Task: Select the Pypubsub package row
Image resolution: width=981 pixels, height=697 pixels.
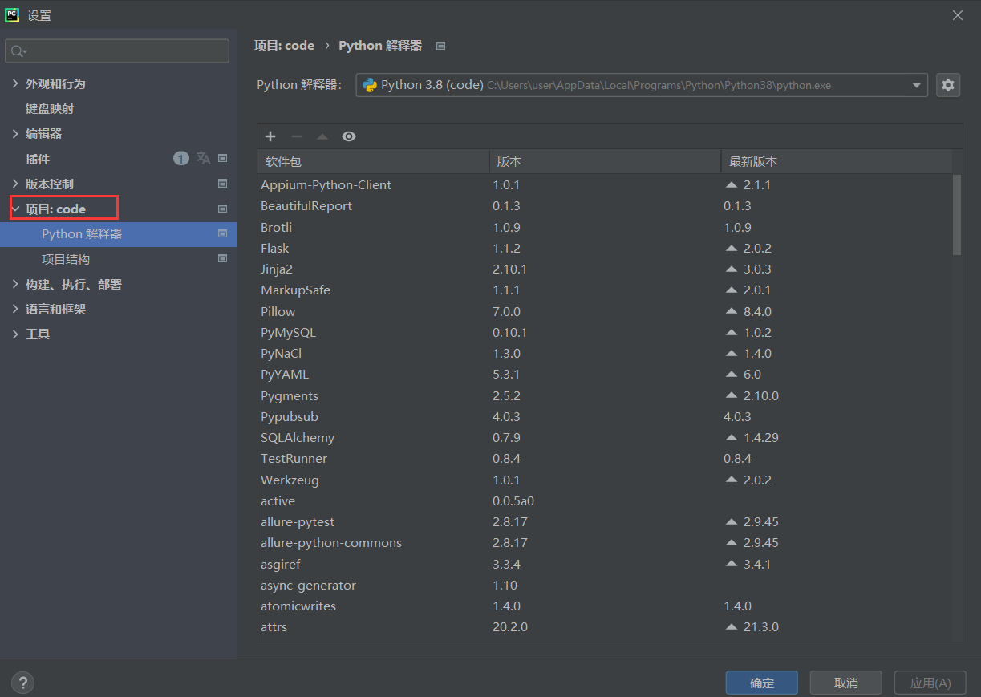Action: coord(605,416)
